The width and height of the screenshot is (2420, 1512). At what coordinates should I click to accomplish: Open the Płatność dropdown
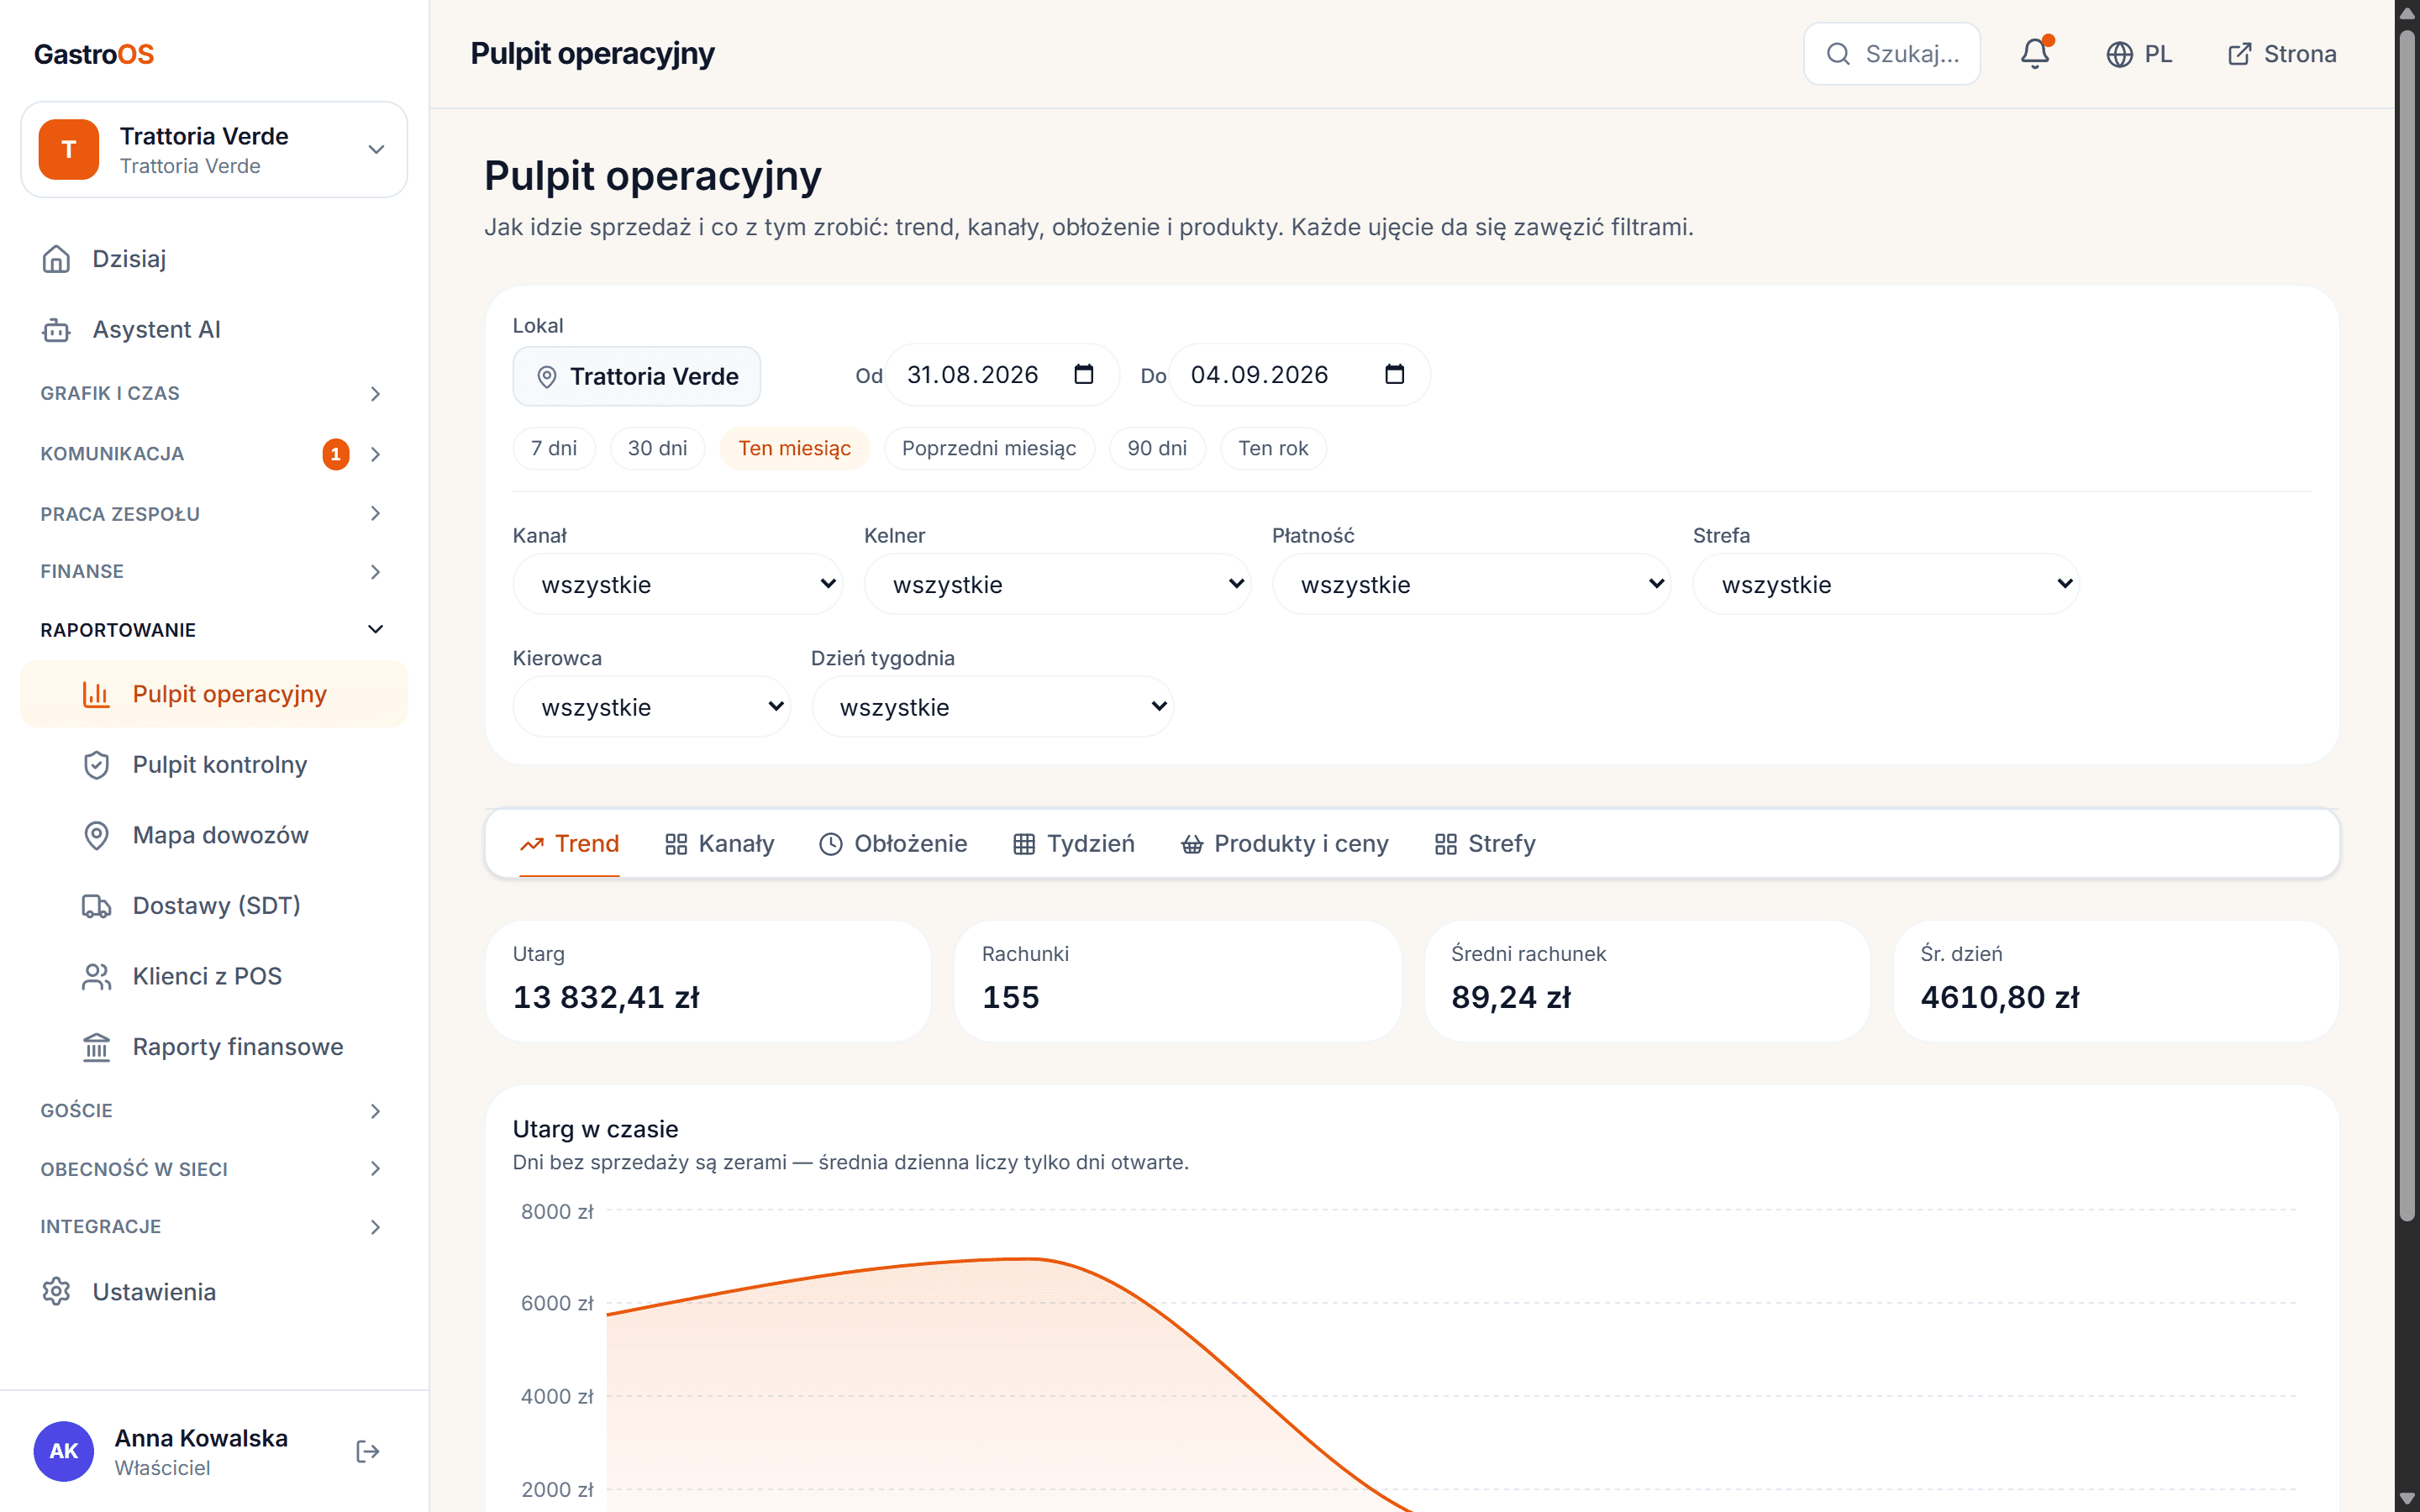1471,584
